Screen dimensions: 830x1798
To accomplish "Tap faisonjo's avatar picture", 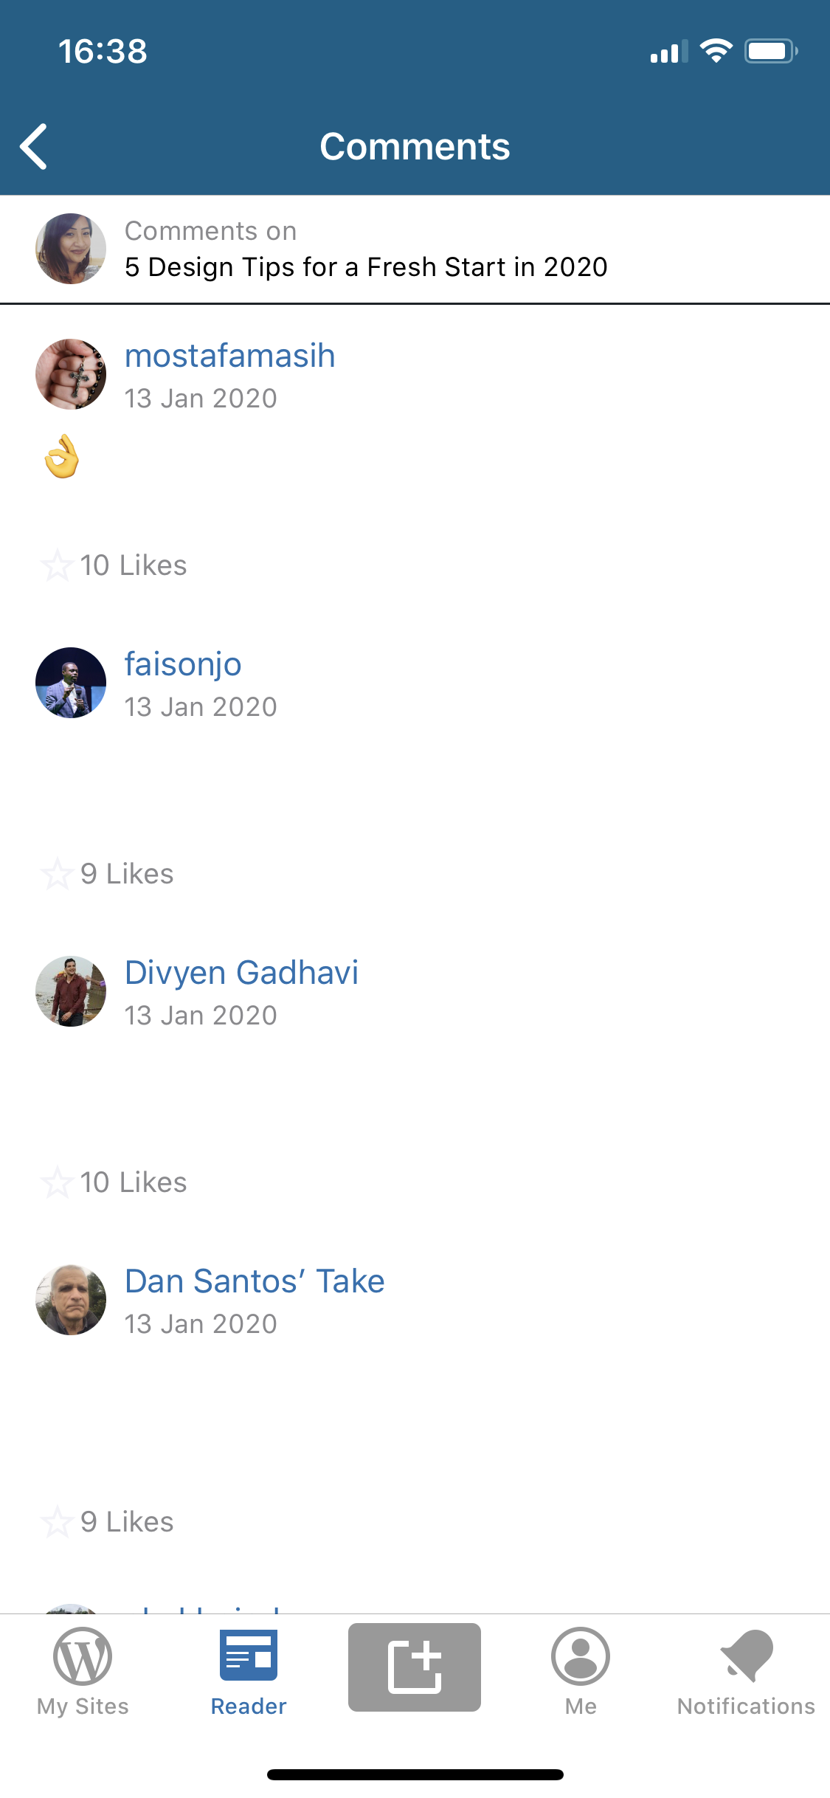I will point(71,683).
